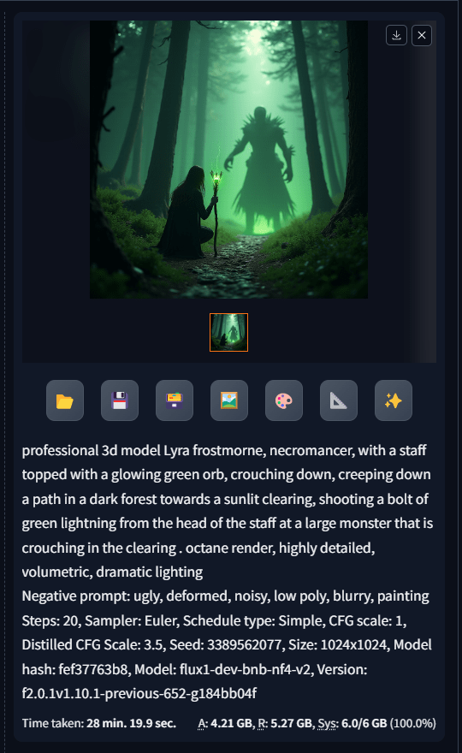The width and height of the screenshot is (462, 753).
Task: Click the Time taken 28 min. 19.9 sec. text
Action: point(99,723)
